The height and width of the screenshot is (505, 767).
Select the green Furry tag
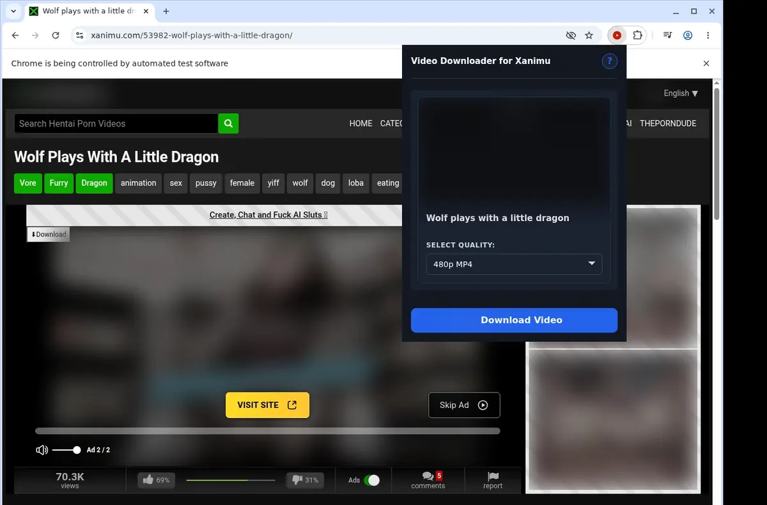59,183
